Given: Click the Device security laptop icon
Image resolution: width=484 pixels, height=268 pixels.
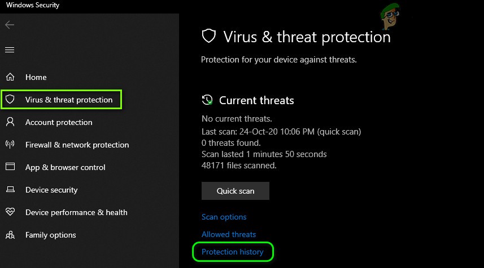Looking at the screenshot, I should click(x=10, y=190).
